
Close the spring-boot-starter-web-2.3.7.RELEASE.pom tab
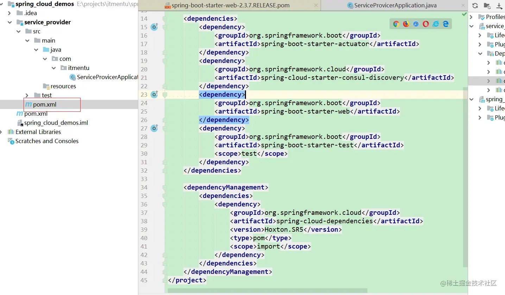click(316, 5)
